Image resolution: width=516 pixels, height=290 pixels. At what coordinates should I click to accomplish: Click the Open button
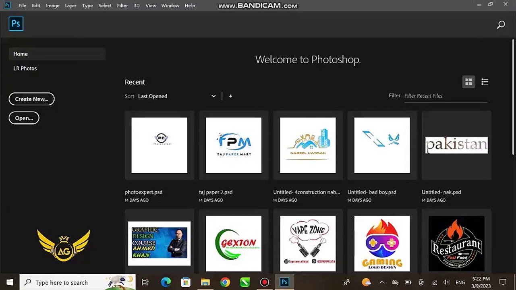[x=24, y=118]
